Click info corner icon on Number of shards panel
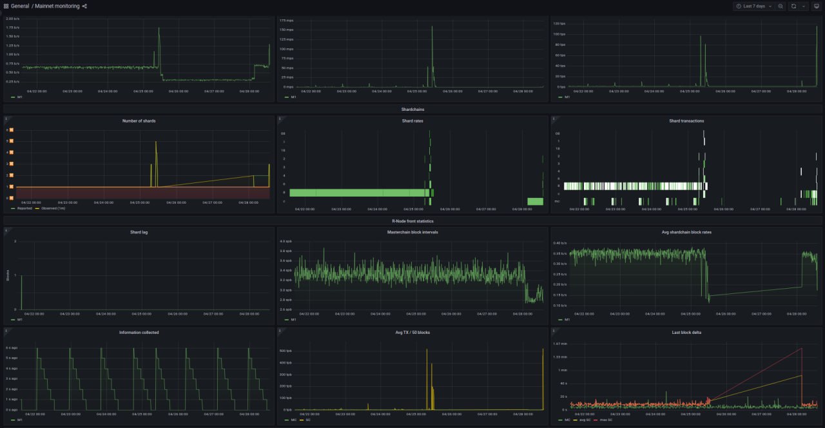Screen dimensions: 825x428 coord(6,119)
